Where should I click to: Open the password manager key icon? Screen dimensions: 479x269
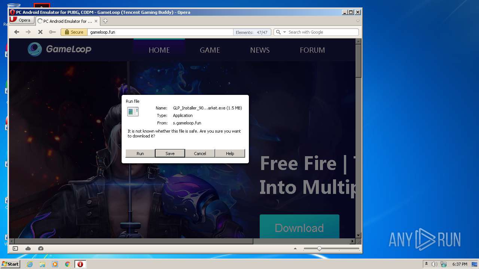click(x=52, y=32)
